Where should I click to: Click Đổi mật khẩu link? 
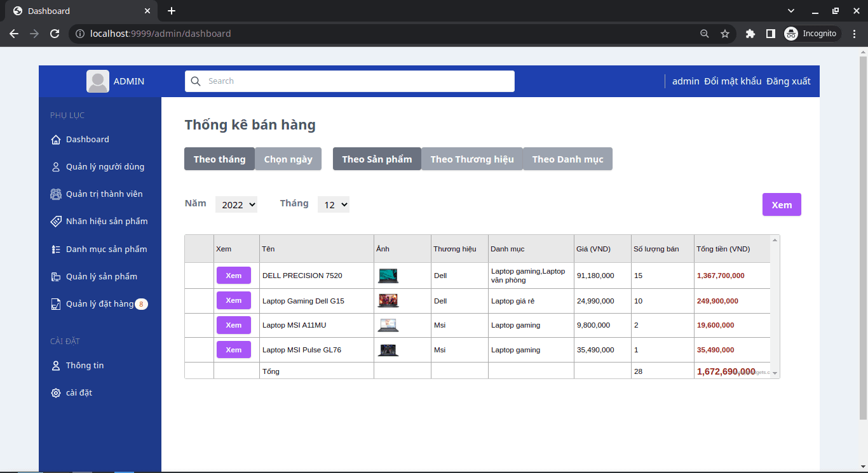click(733, 81)
